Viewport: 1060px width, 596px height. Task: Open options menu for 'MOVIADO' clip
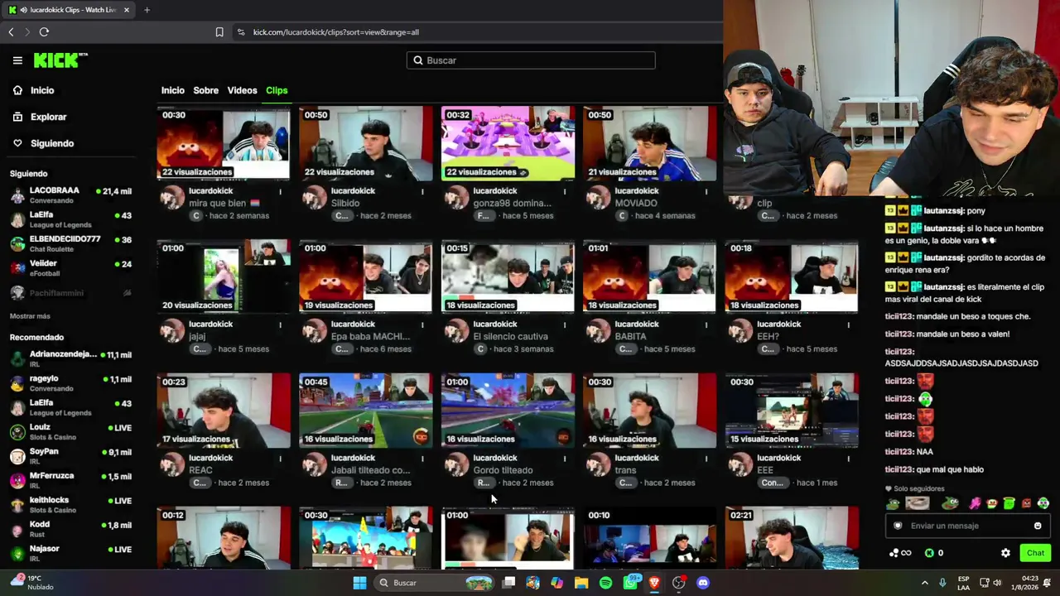click(706, 191)
